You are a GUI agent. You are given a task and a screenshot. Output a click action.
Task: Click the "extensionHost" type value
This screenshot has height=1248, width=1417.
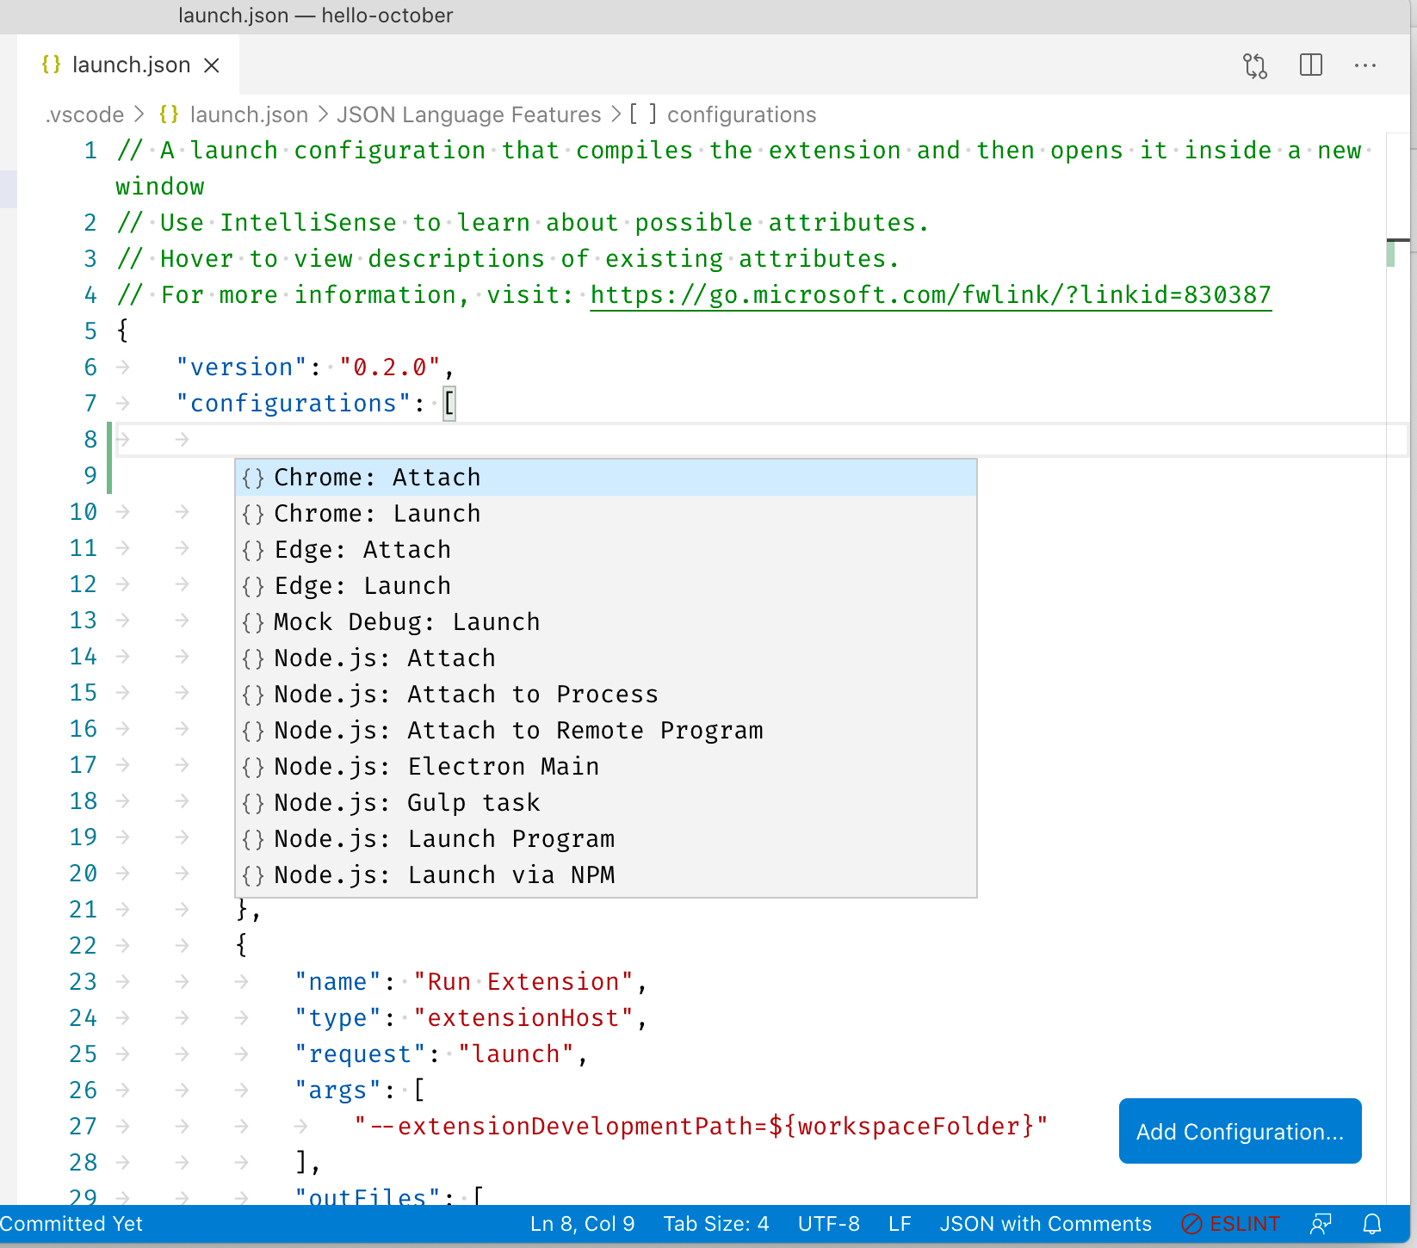[x=523, y=1018]
